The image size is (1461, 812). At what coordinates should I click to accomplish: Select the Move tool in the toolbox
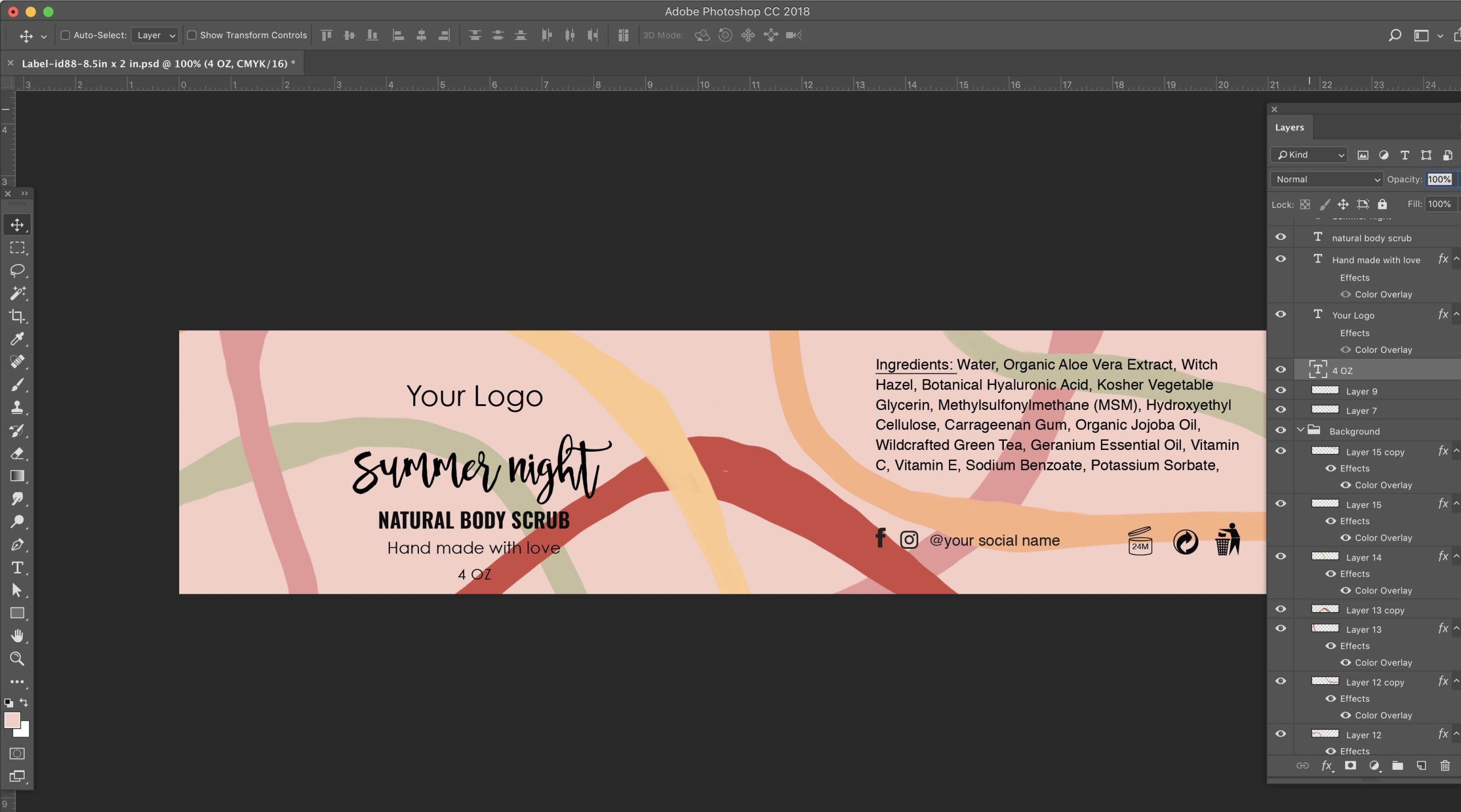(x=17, y=225)
